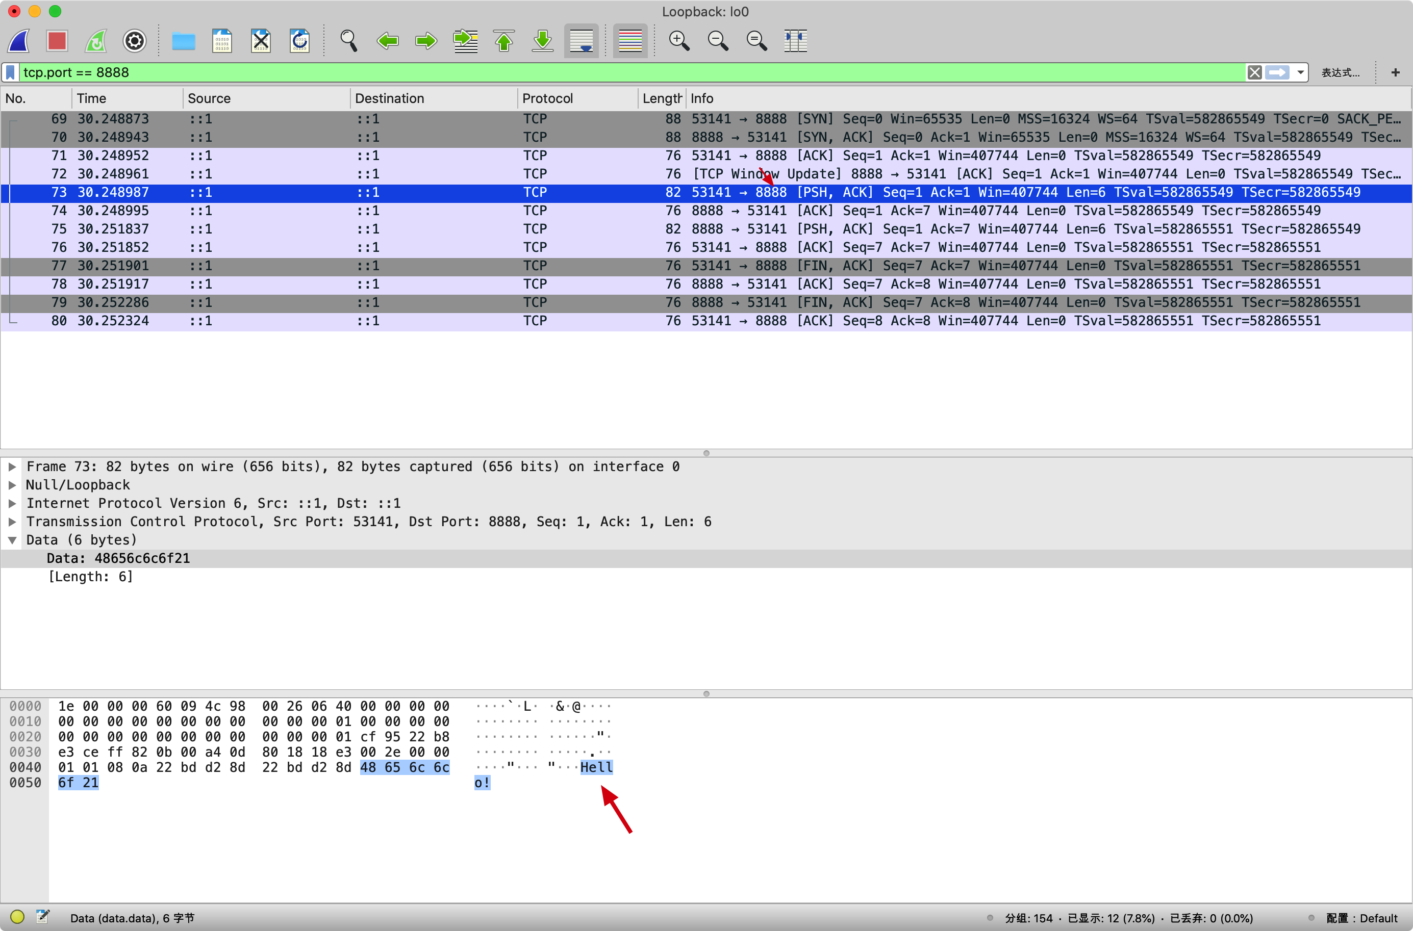
Task: Toggle auto-scroll during live capture
Action: click(x=581, y=41)
